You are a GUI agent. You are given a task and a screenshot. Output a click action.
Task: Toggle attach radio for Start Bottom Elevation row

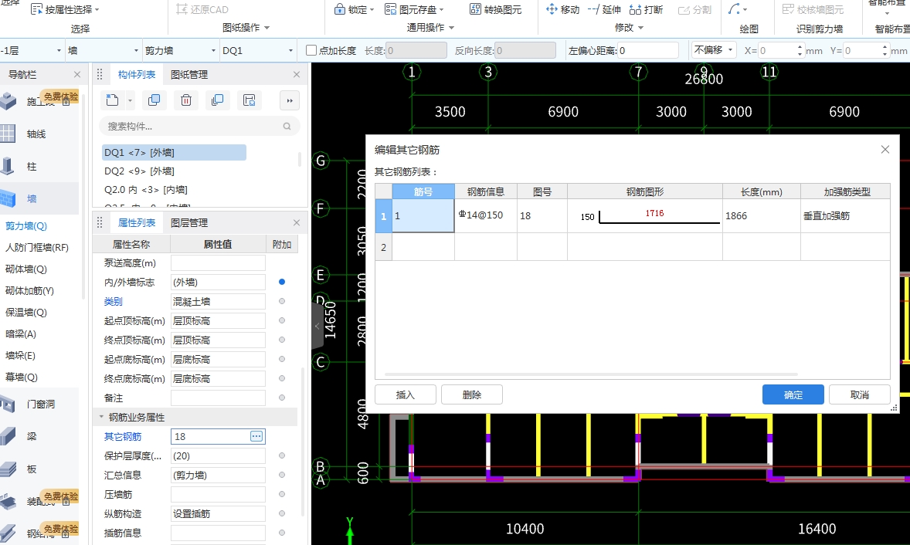click(x=281, y=359)
